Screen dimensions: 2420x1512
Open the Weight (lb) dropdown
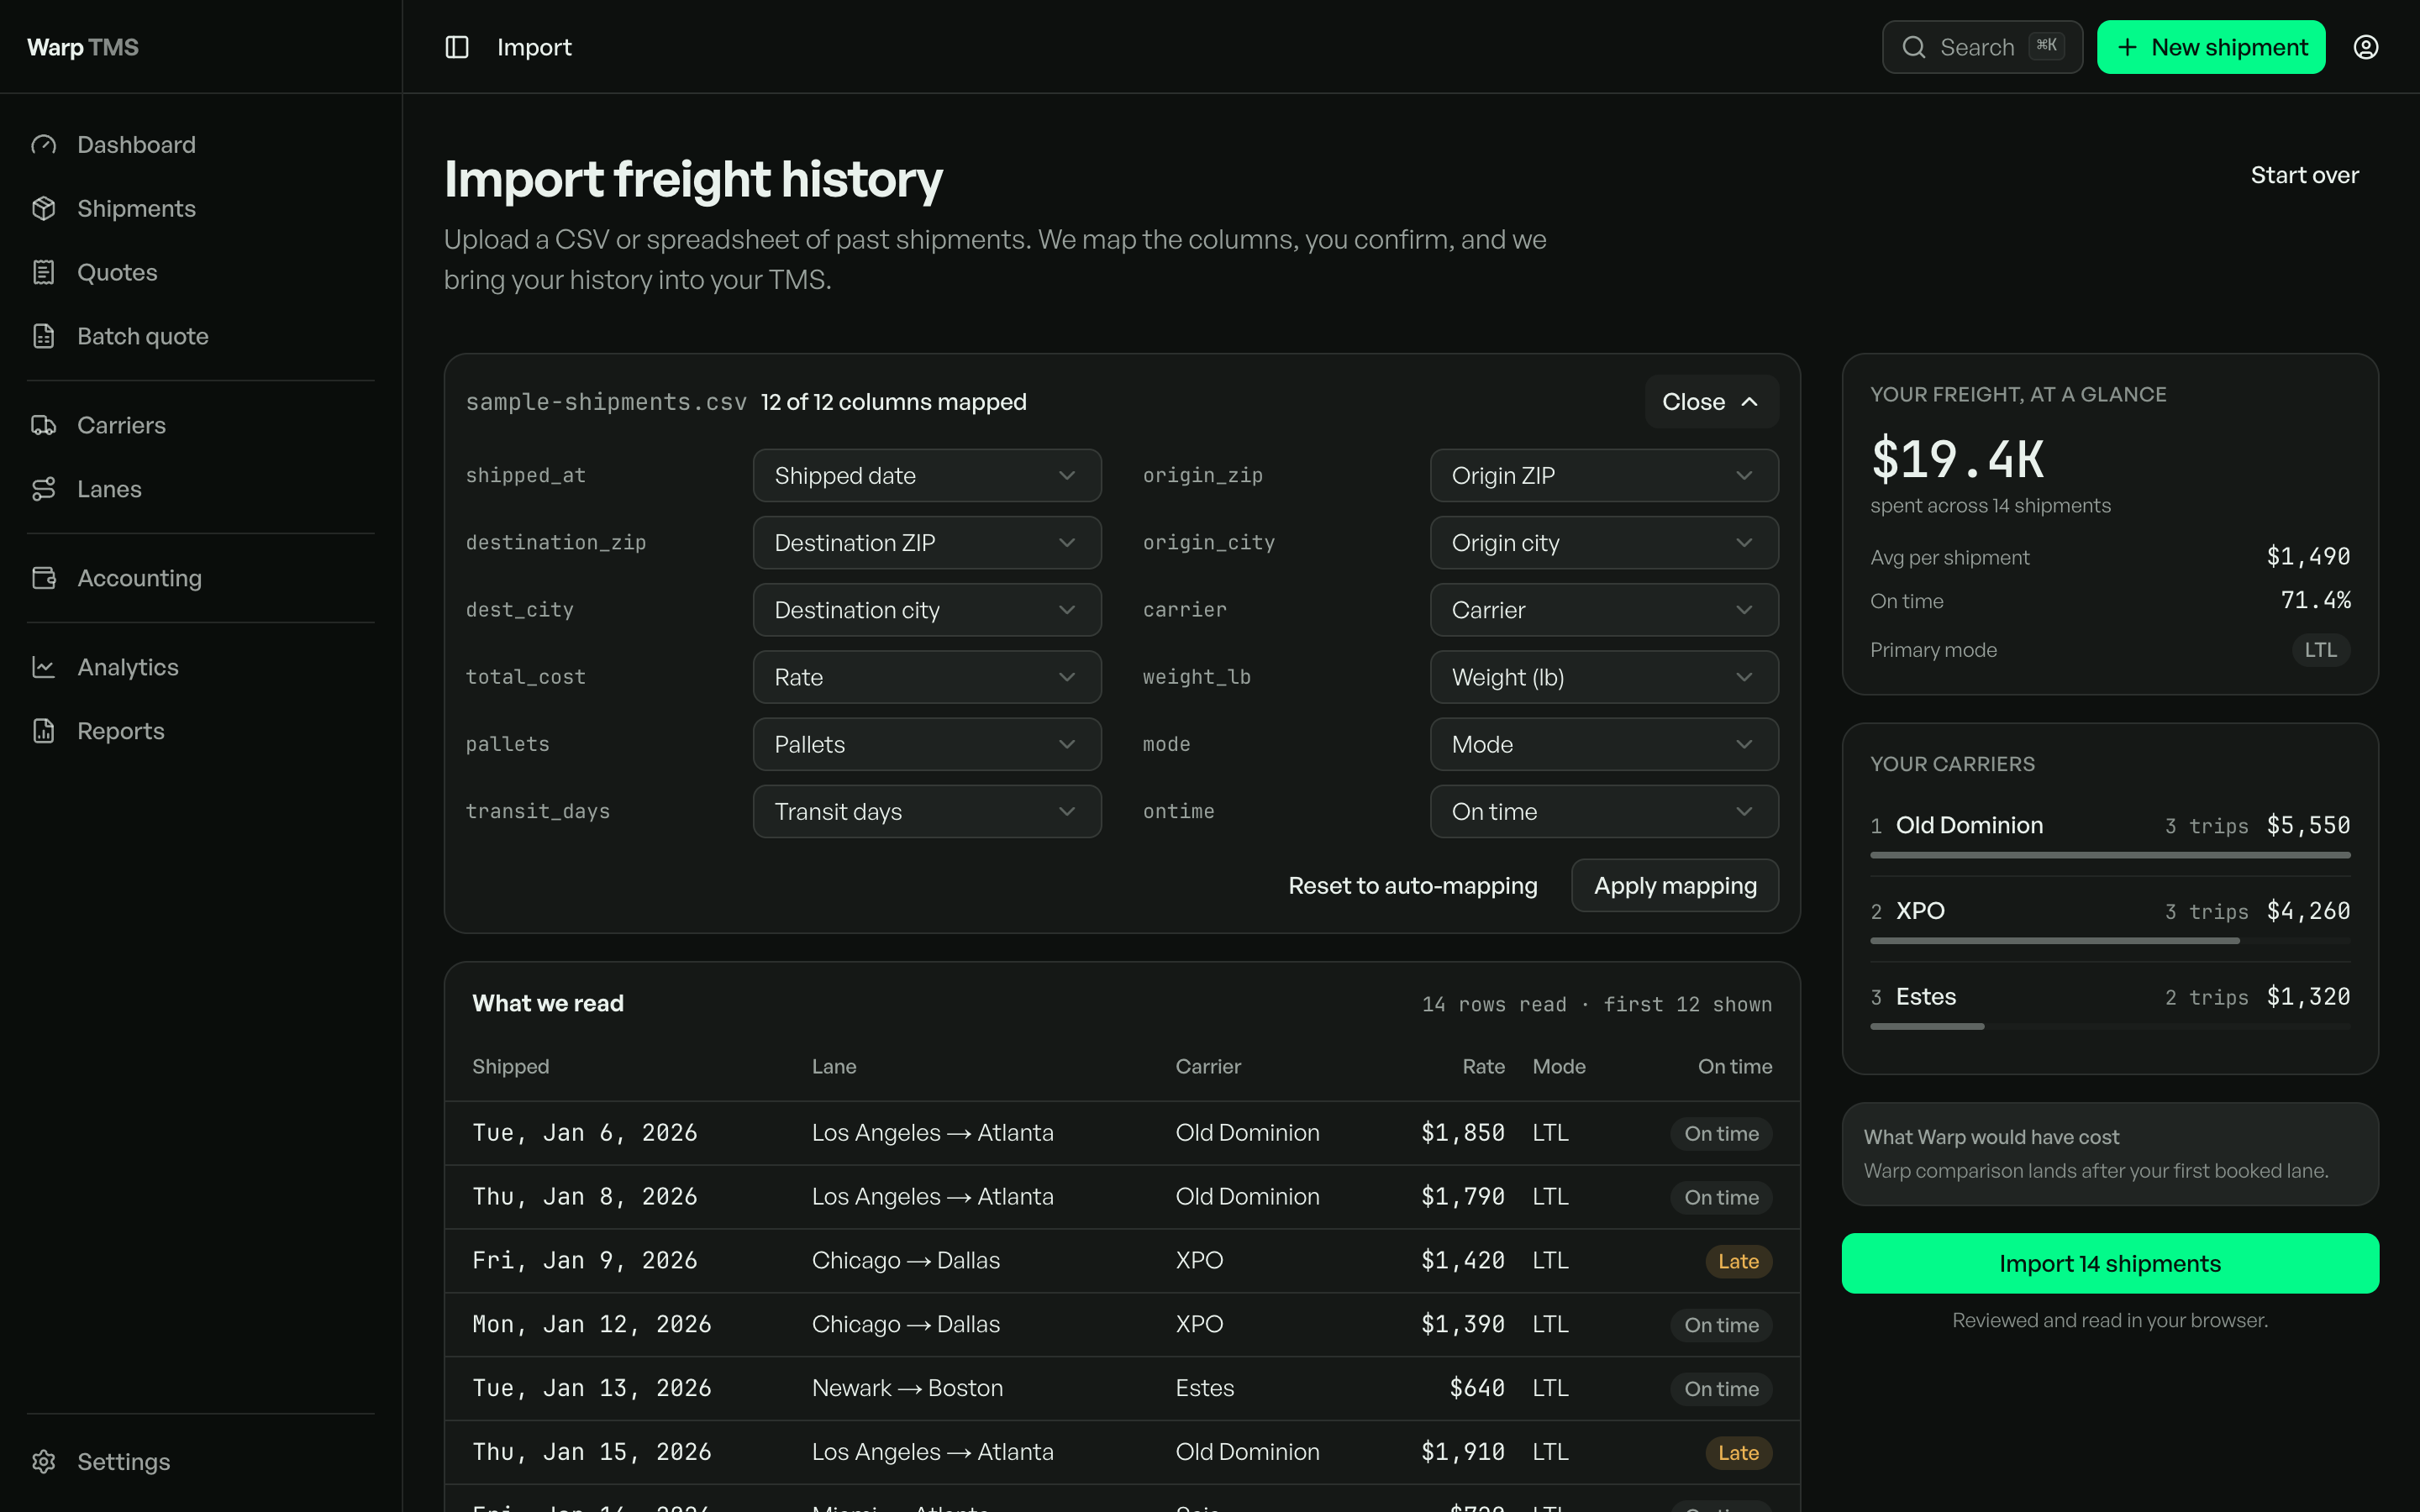(x=1604, y=677)
